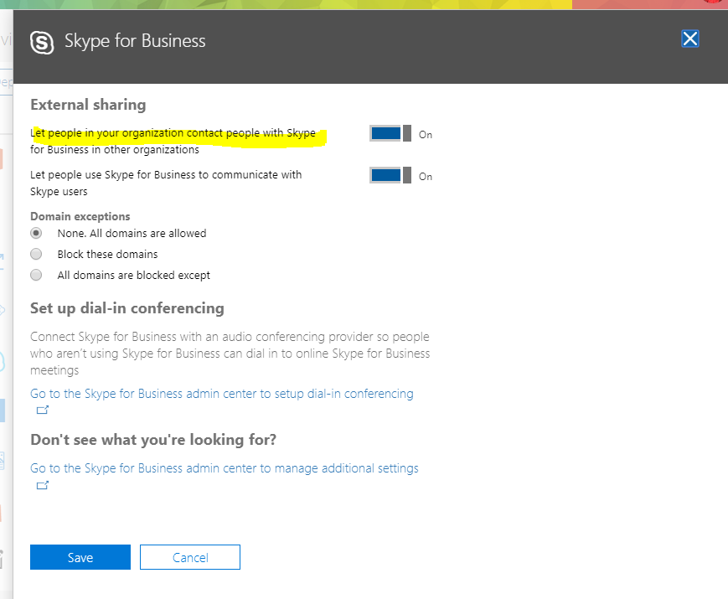The height and width of the screenshot is (599, 728).
Task: Save the Skype for Business settings
Action: 80,557
